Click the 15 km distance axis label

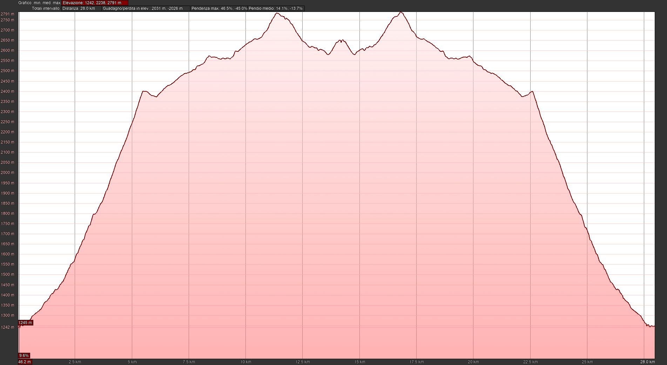(x=359, y=362)
